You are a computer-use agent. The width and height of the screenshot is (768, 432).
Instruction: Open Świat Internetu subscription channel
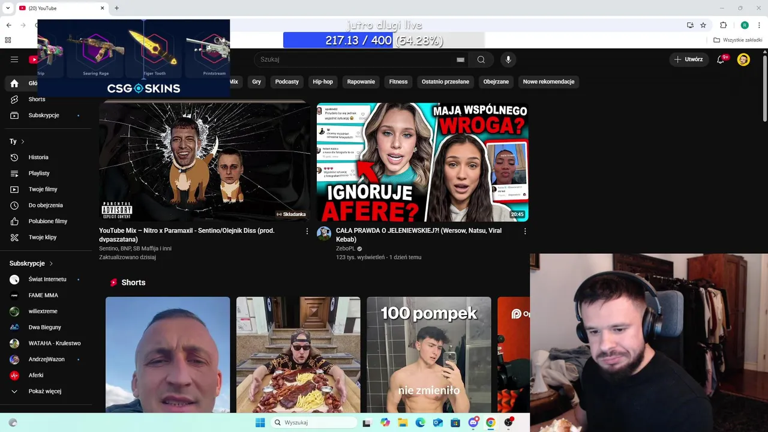point(46,280)
